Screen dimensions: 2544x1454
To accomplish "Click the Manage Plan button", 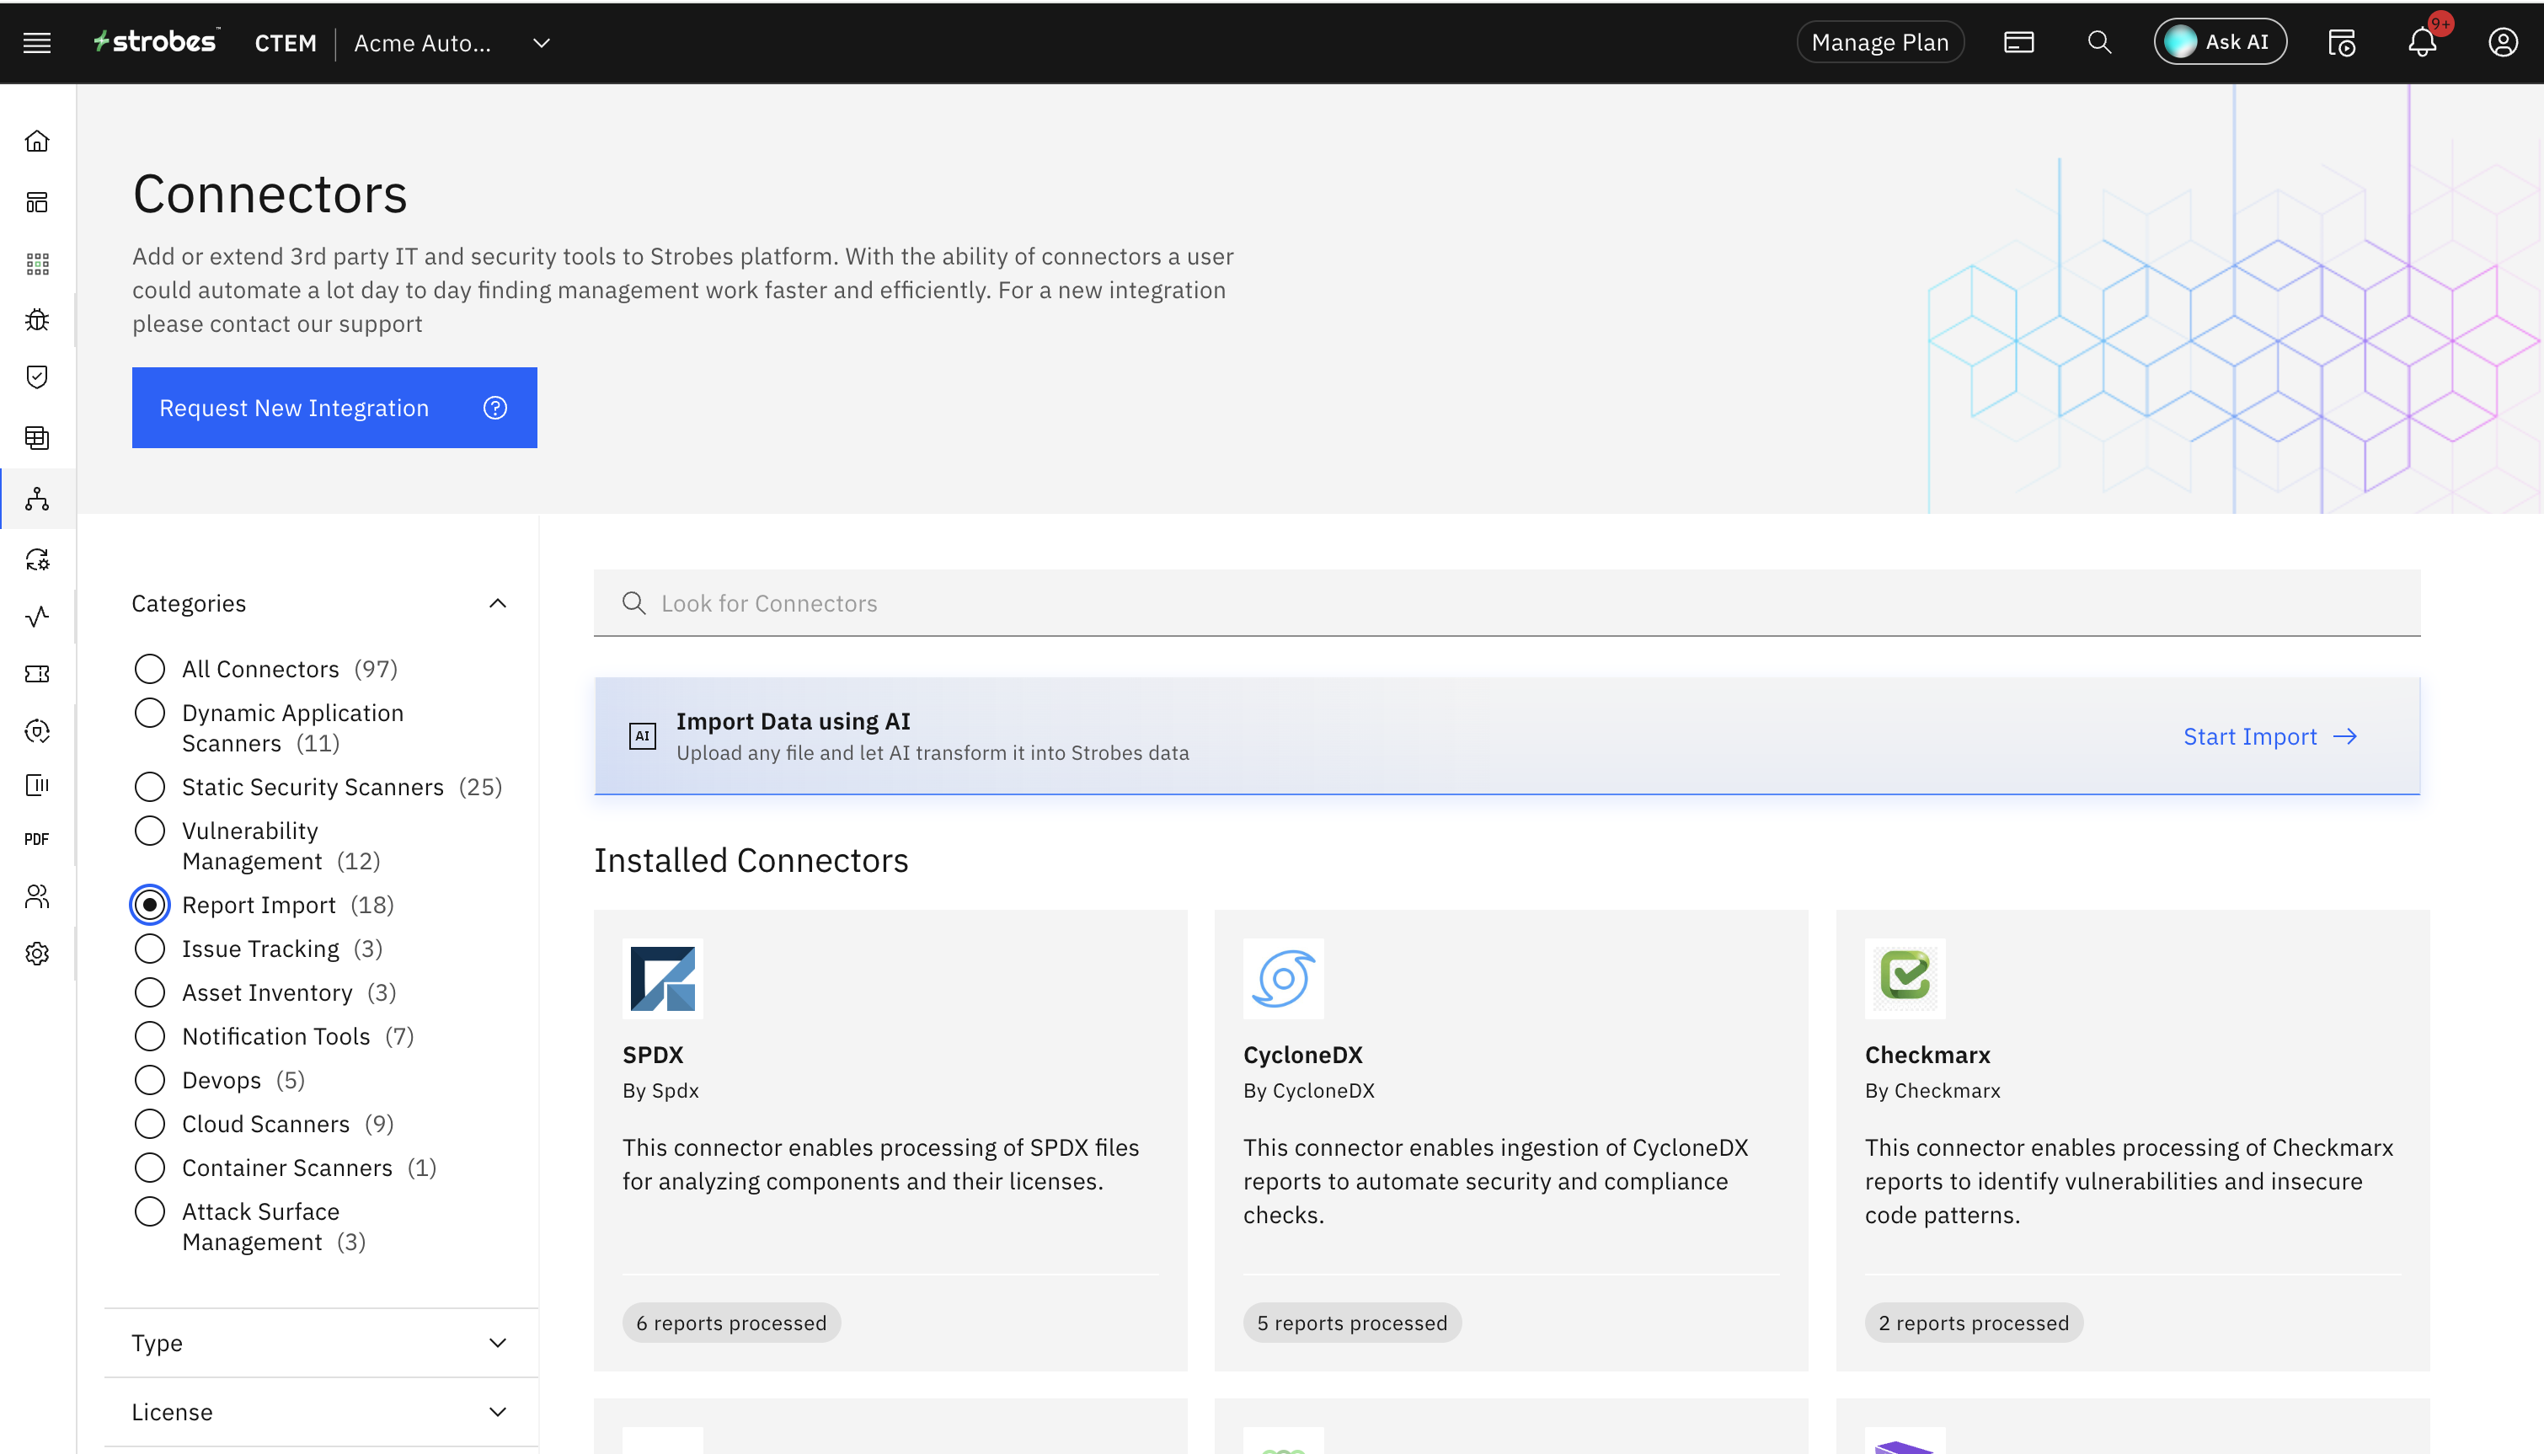I will click(x=1879, y=43).
